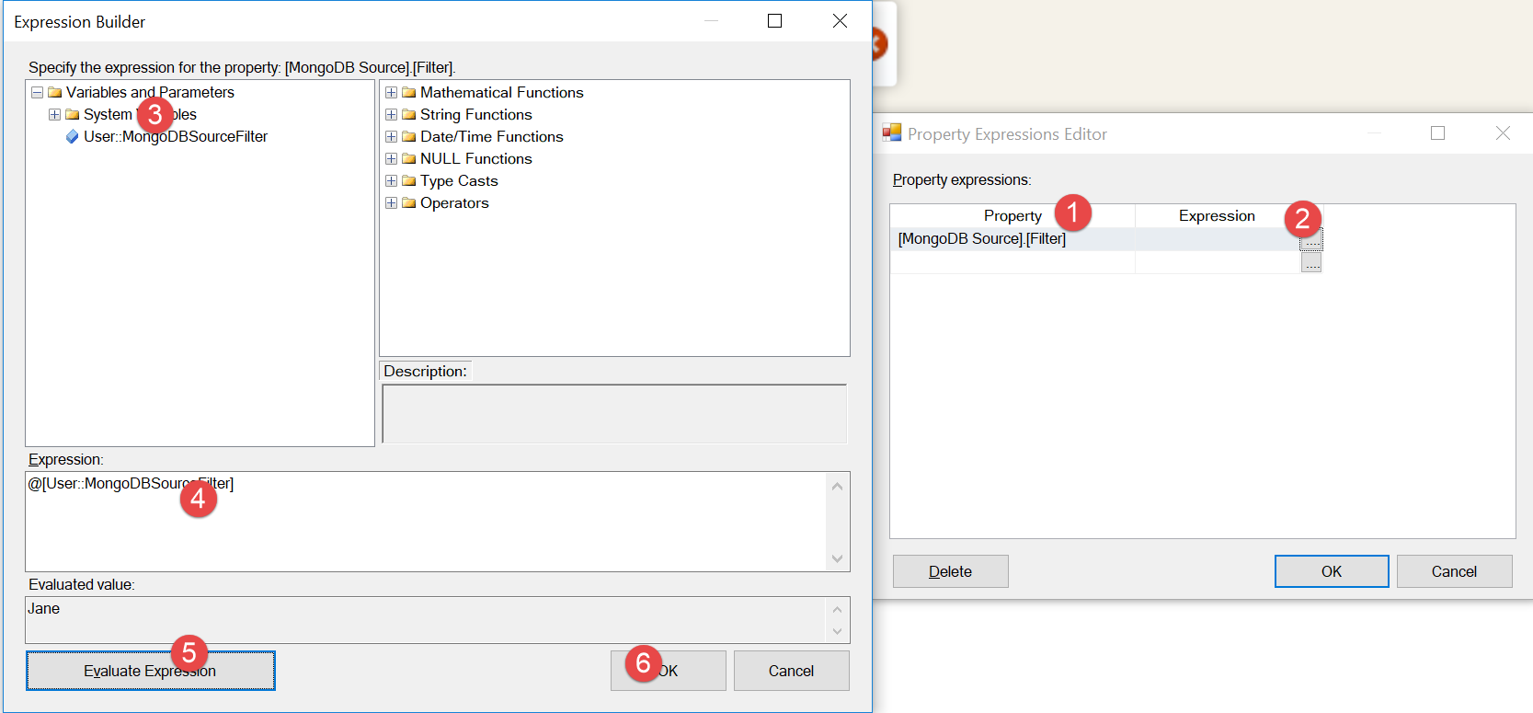Select Date/Time Functions tree label
The height and width of the screenshot is (713, 1533).
tap(492, 136)
